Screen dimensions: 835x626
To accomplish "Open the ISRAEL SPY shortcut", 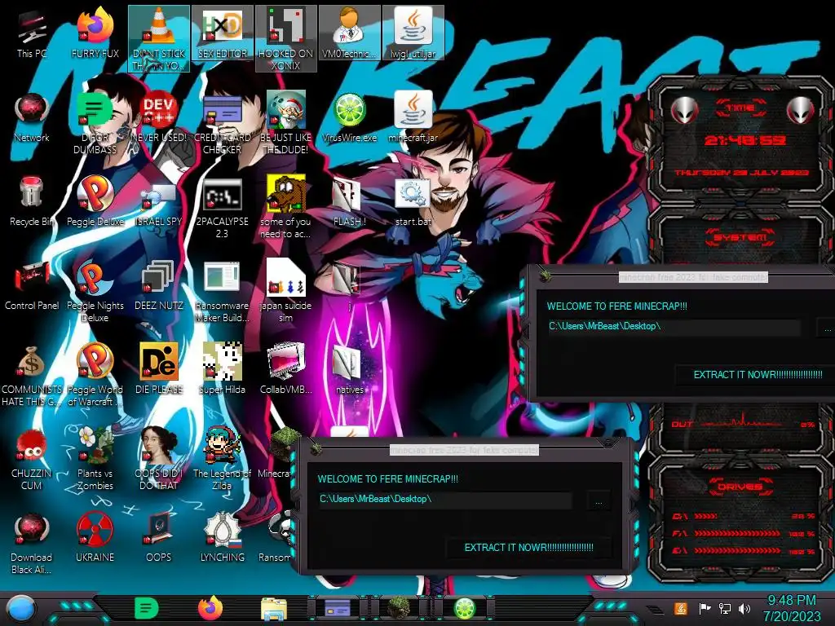I will tap(159, 205).
